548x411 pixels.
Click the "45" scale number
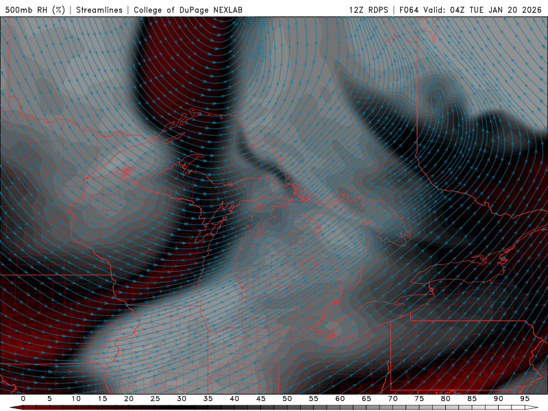pyautogui.click(x=261, y=399)
